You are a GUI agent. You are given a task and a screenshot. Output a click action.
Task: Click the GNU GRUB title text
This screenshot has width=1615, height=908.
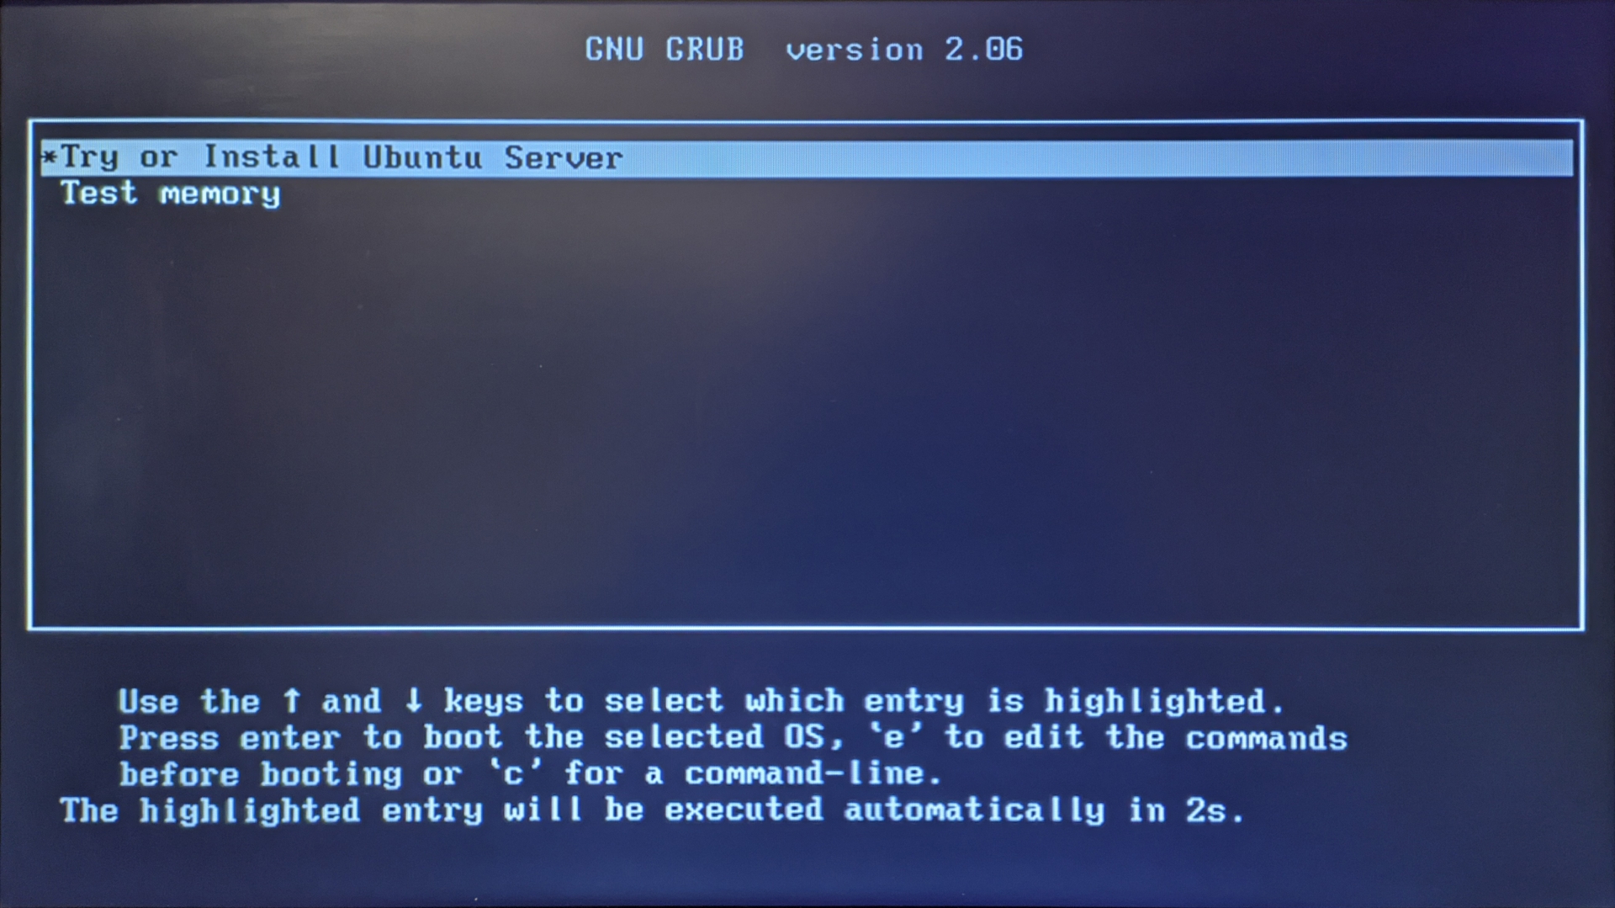coord(665,49)
